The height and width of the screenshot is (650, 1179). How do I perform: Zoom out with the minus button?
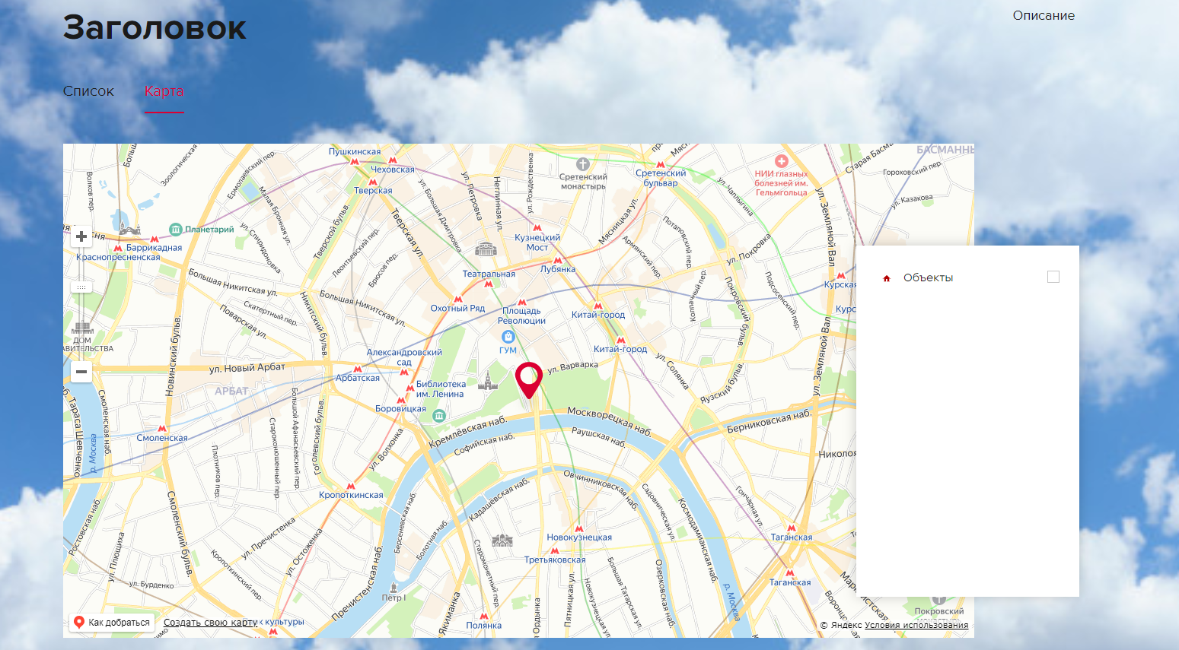pyautogui.click(x=81, y=372)
